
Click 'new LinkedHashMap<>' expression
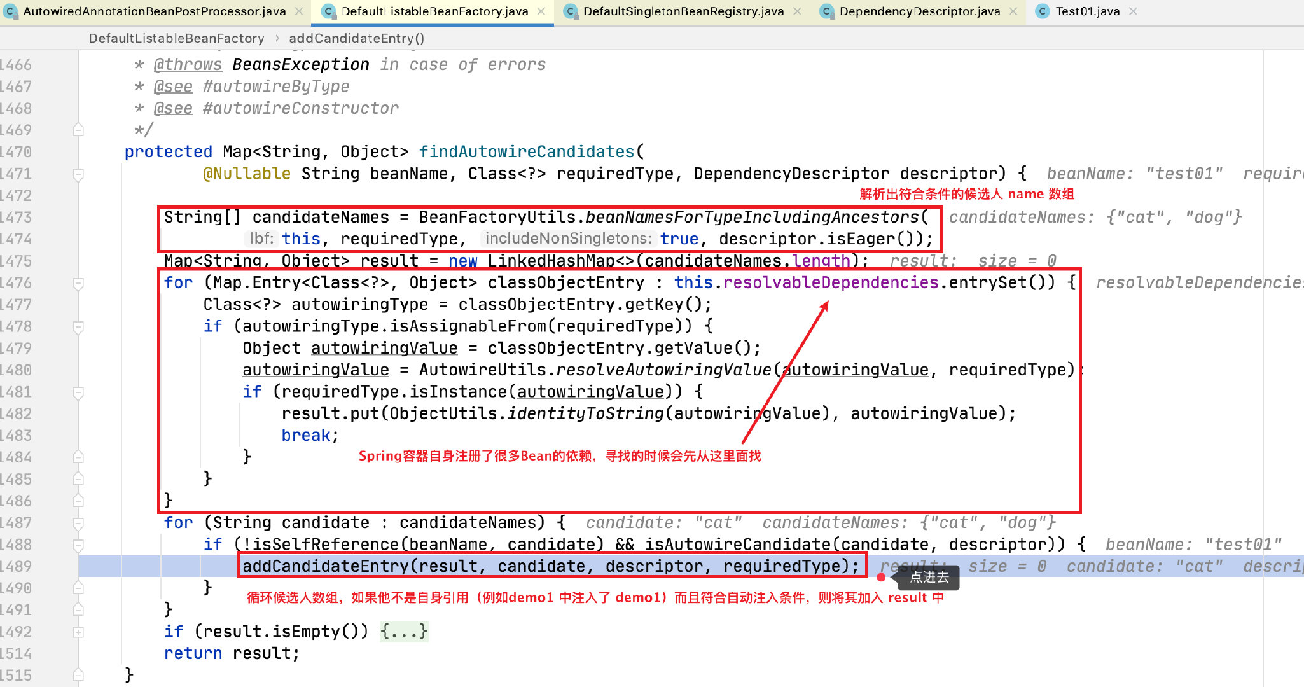click(541, 261)
